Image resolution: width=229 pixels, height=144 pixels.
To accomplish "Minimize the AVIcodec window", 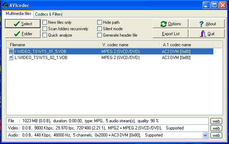I will pyautogui.click(x=206, y=5).
